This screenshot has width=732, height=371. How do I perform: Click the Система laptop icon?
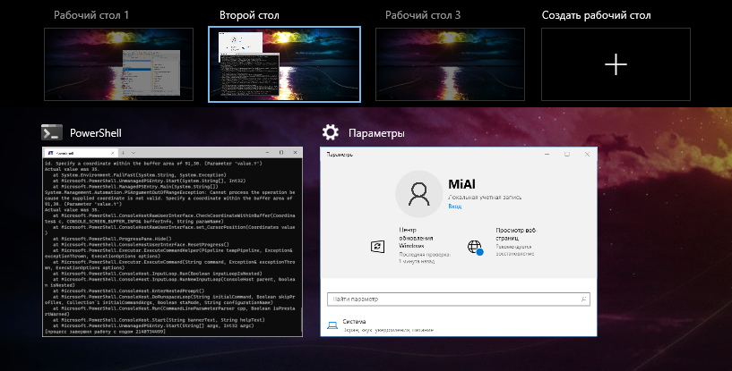(x=332, y=326)
